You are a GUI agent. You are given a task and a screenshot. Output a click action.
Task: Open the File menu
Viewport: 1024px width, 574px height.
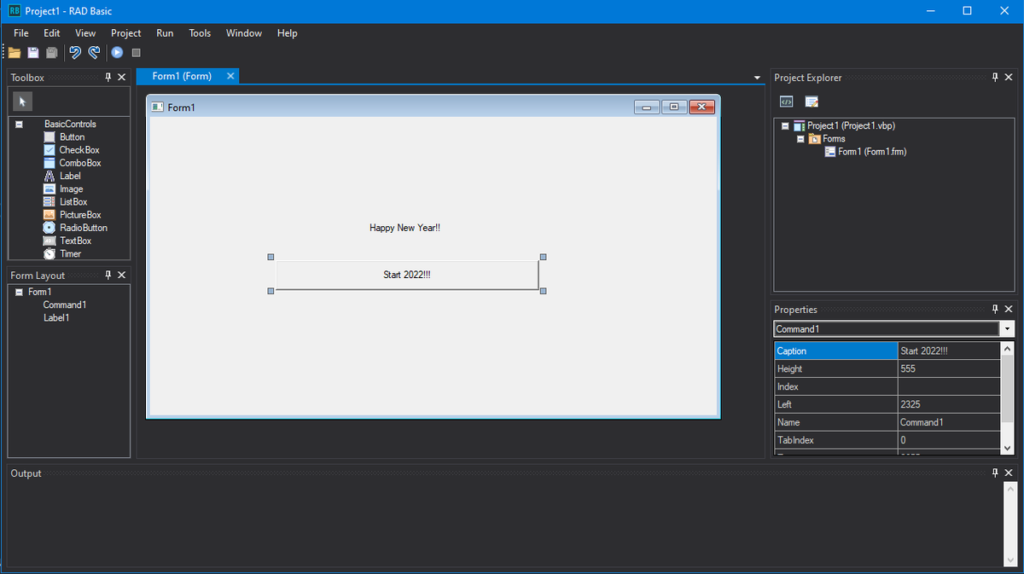[21, 33]
